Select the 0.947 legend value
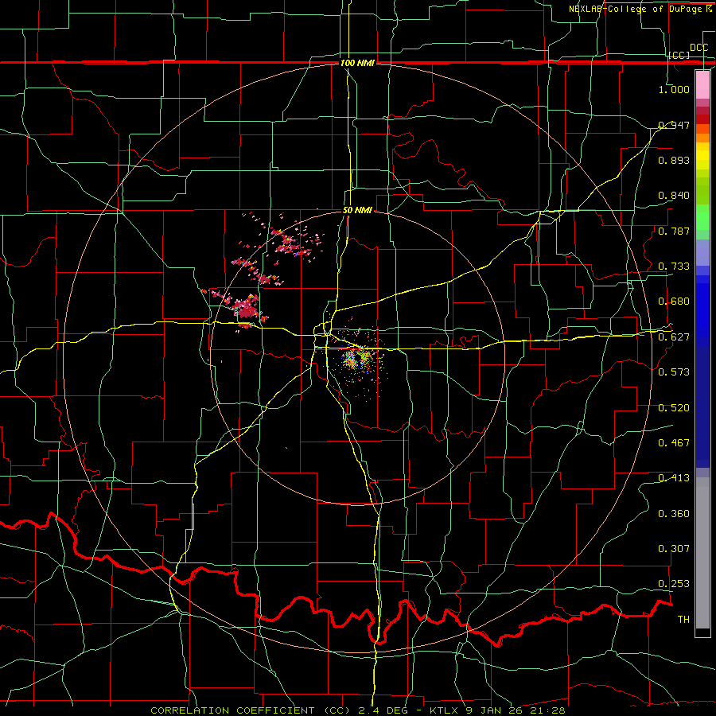Viewport: 716px width, 716px height. point(674,125)
